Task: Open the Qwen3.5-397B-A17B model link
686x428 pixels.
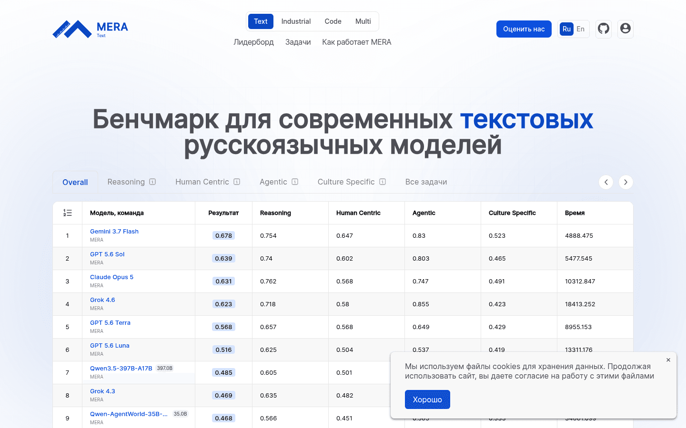Action: (121, 369)
